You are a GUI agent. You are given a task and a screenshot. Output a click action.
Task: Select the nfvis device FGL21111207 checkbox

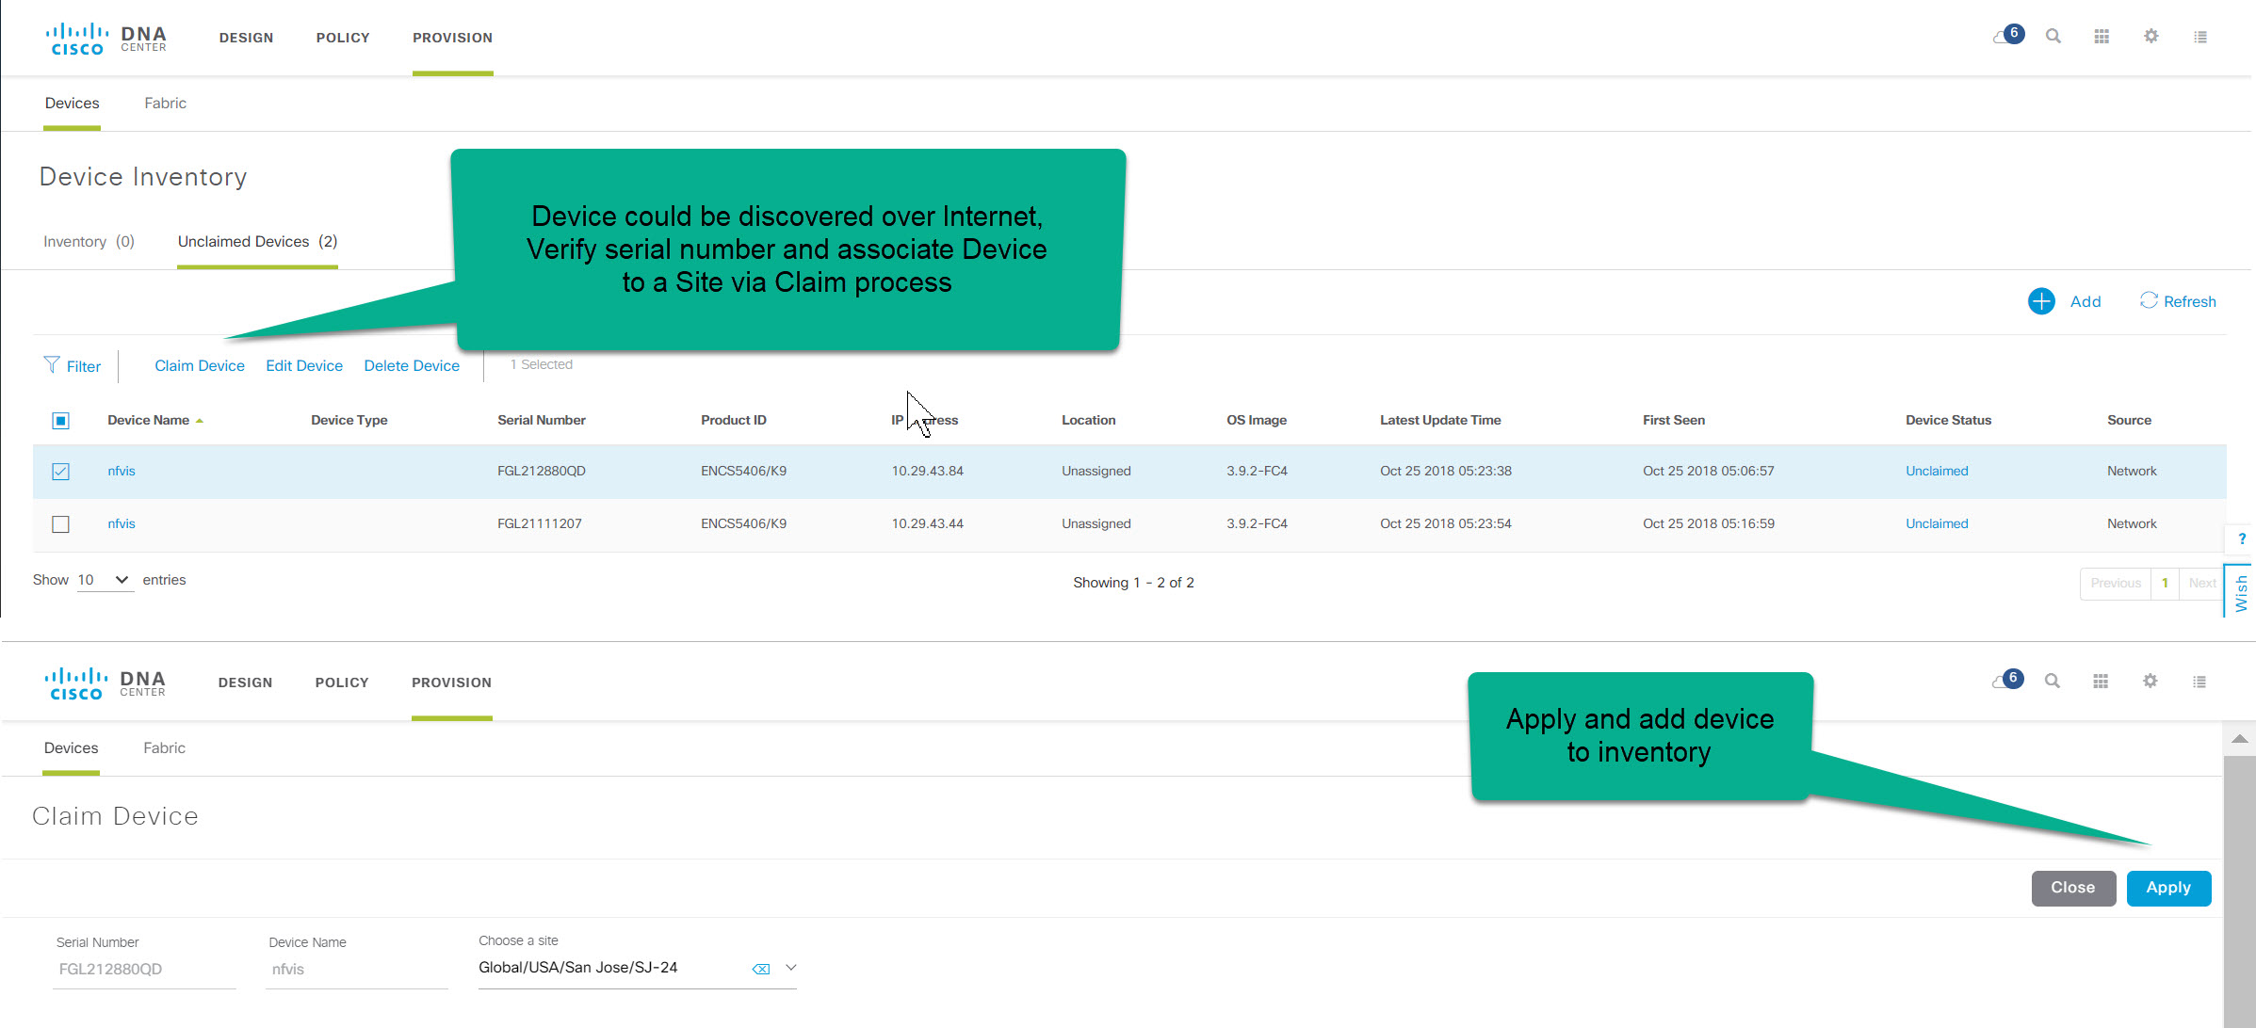(x=60, y=524)
